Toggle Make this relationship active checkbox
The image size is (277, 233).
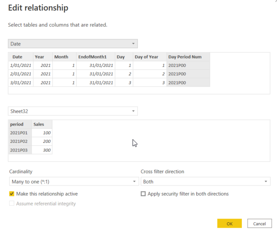[11, 194]
